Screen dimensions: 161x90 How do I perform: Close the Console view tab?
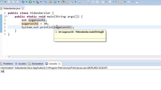59,64
